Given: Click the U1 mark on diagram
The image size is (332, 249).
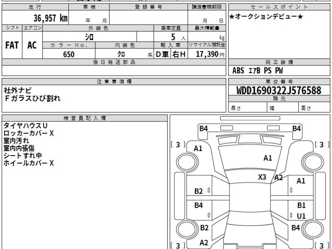Looking at the screenshot, I should point(301,216).
